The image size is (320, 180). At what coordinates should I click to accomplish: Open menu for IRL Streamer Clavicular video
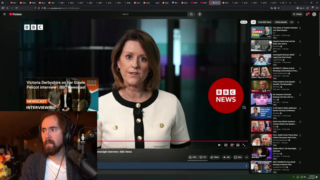pos(300,95)
